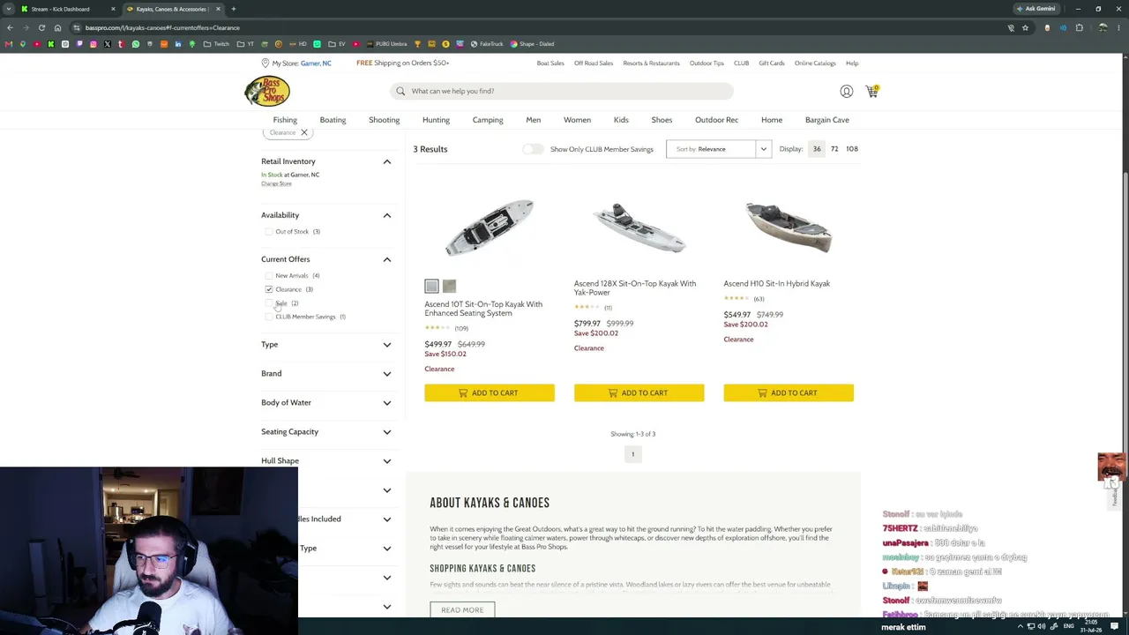
Task: Open the Fishing menu
Action: (285, 120)
